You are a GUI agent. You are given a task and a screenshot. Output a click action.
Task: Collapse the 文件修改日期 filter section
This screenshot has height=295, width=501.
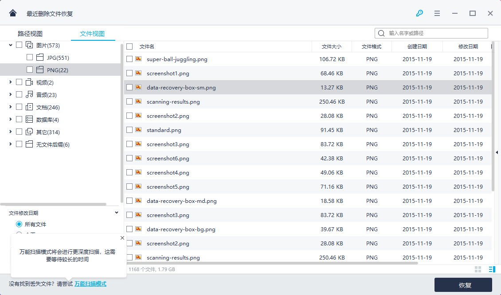(x=117, y=213)
